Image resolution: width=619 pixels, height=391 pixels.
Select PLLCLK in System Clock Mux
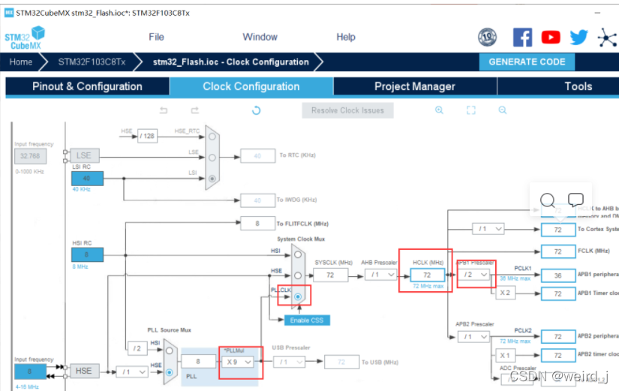point(298,296)
